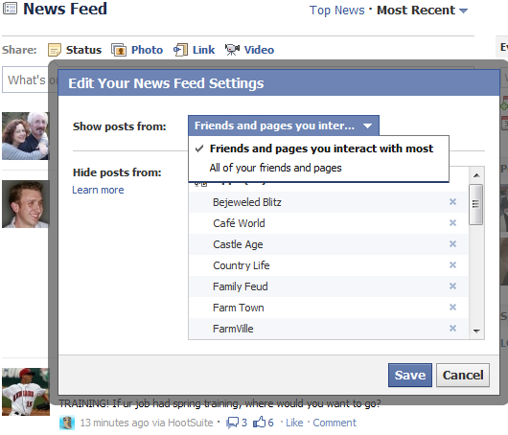Select Friends and pages you interact with most
The width and height of the screenshot is (508, 435).
319,149
